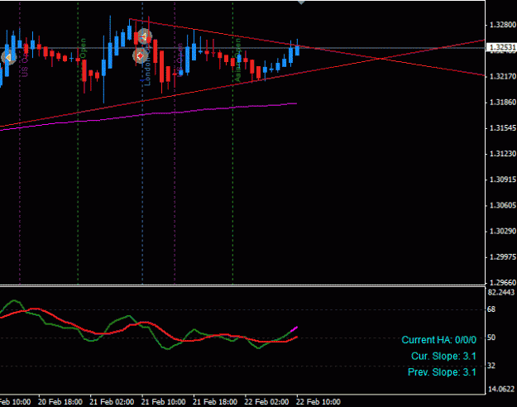Click the 1.31860 price level on the scale
This screenshot has height=407, width=517.
pyautogui.click(x=503, y=103)
